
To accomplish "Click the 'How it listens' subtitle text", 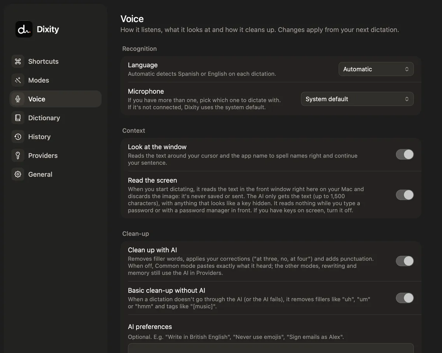I will [x=260, y=30].
